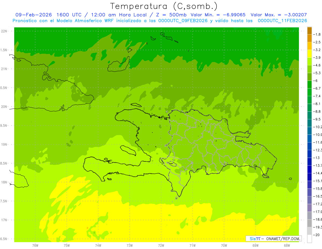This screenshot has width=322, height=249.
Task: Click the "70W" longitude label
Action: [224, 246]
